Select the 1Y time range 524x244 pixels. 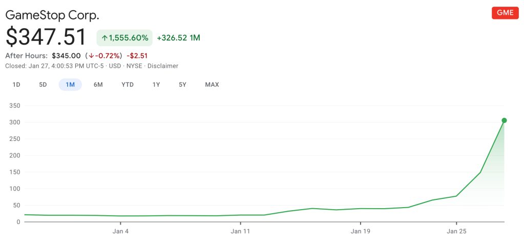156,85
